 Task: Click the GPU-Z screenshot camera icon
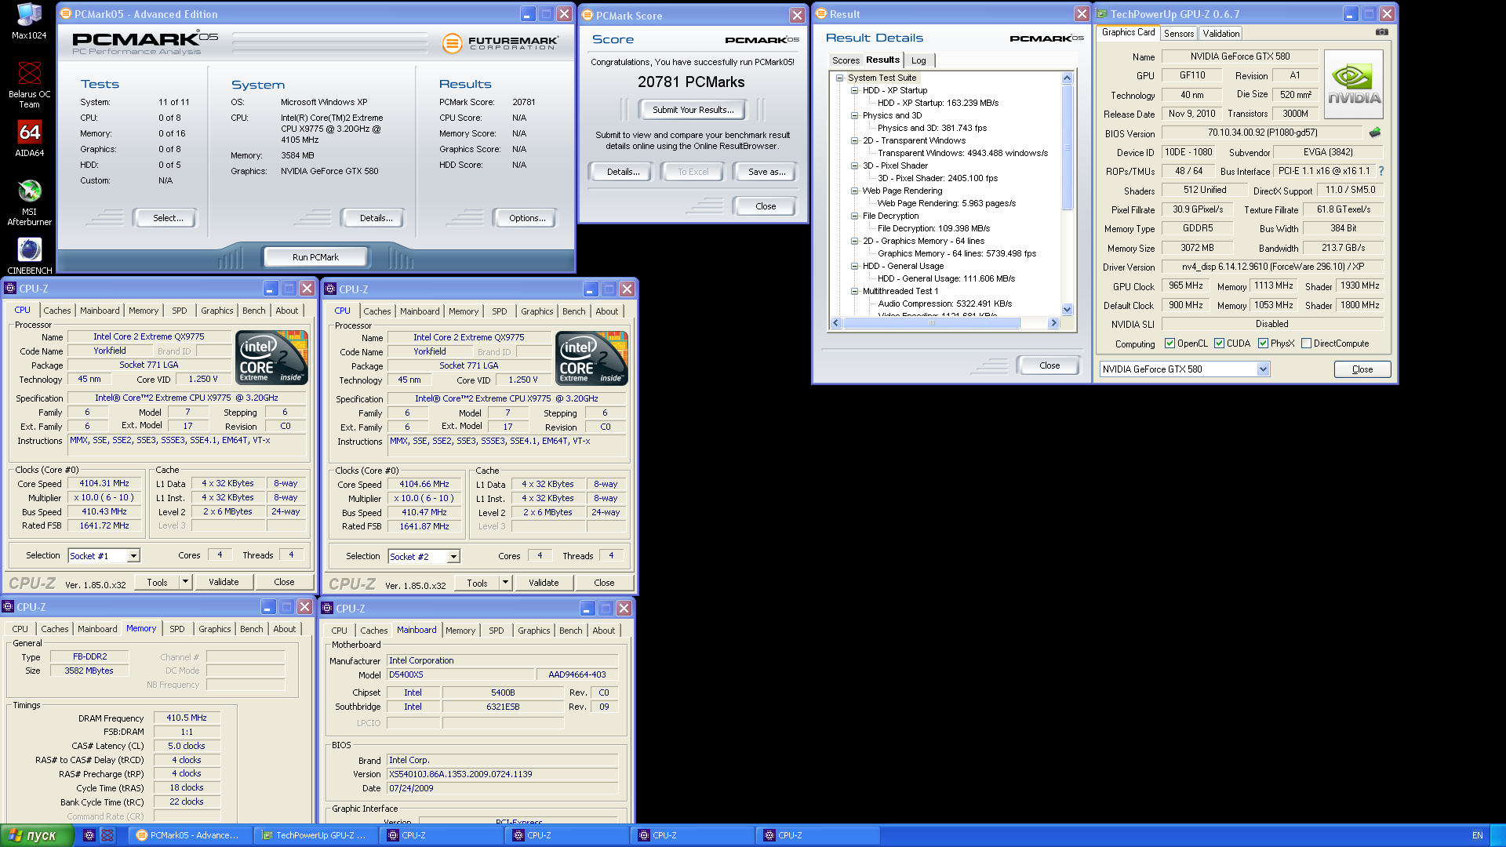click(1382, 32)
